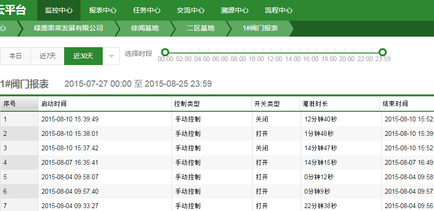Select the 本日 date range button

(x=15, y=56)
